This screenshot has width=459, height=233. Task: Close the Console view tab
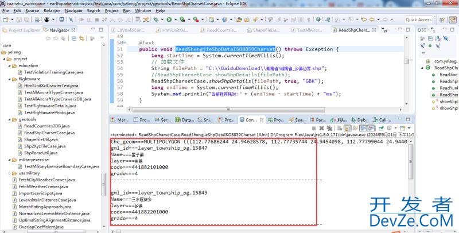[x=262, y=120]
